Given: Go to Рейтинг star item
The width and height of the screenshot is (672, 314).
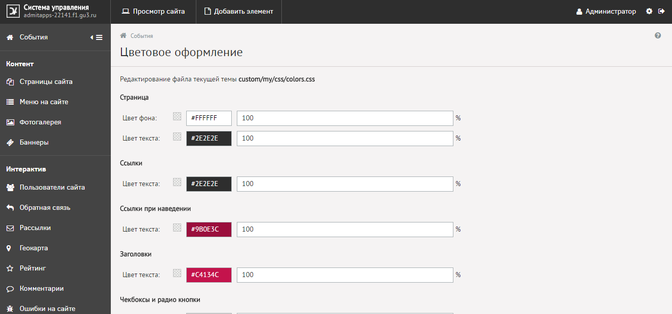Looking at the screenshot, I should click(32, 268).
